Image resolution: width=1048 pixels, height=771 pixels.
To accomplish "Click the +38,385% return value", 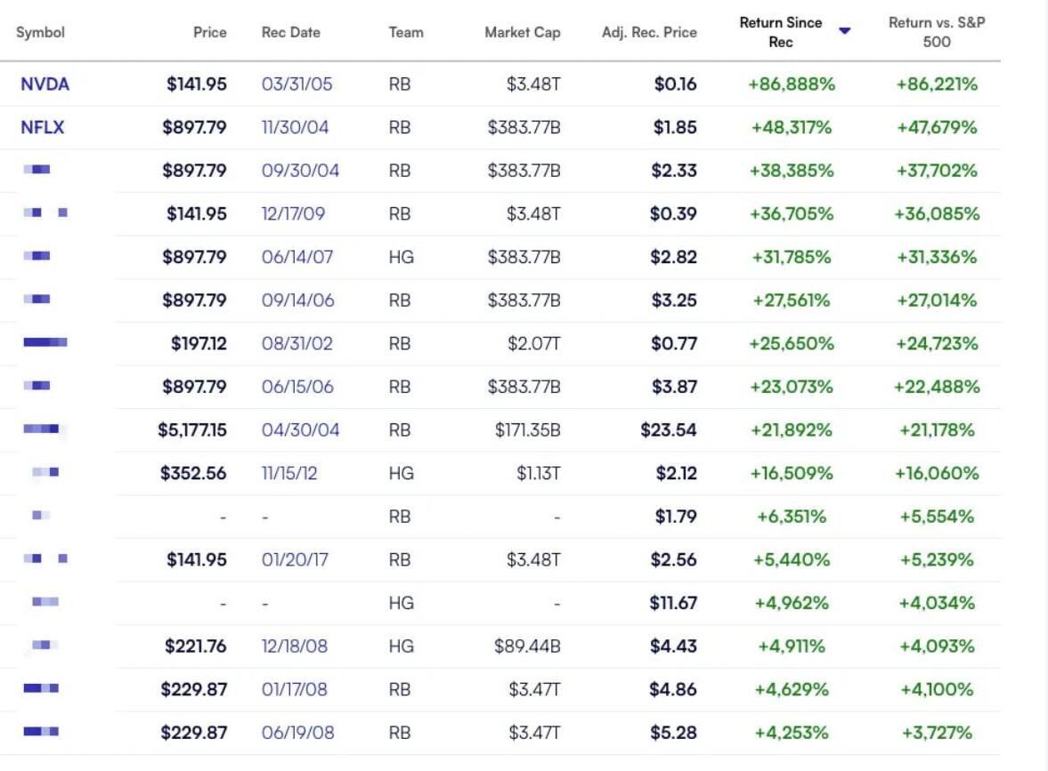I will pyautogui.click(x=792, y=171).
